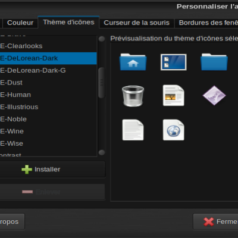The width and height of the screenshot is (238, 238).
Task: Switch to Curseur de la souris tab
Action: click(x=137, y=23)
